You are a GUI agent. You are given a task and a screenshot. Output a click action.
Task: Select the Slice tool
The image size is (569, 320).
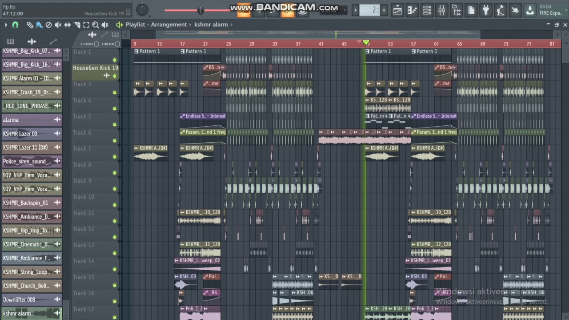[x=77, y=25]
